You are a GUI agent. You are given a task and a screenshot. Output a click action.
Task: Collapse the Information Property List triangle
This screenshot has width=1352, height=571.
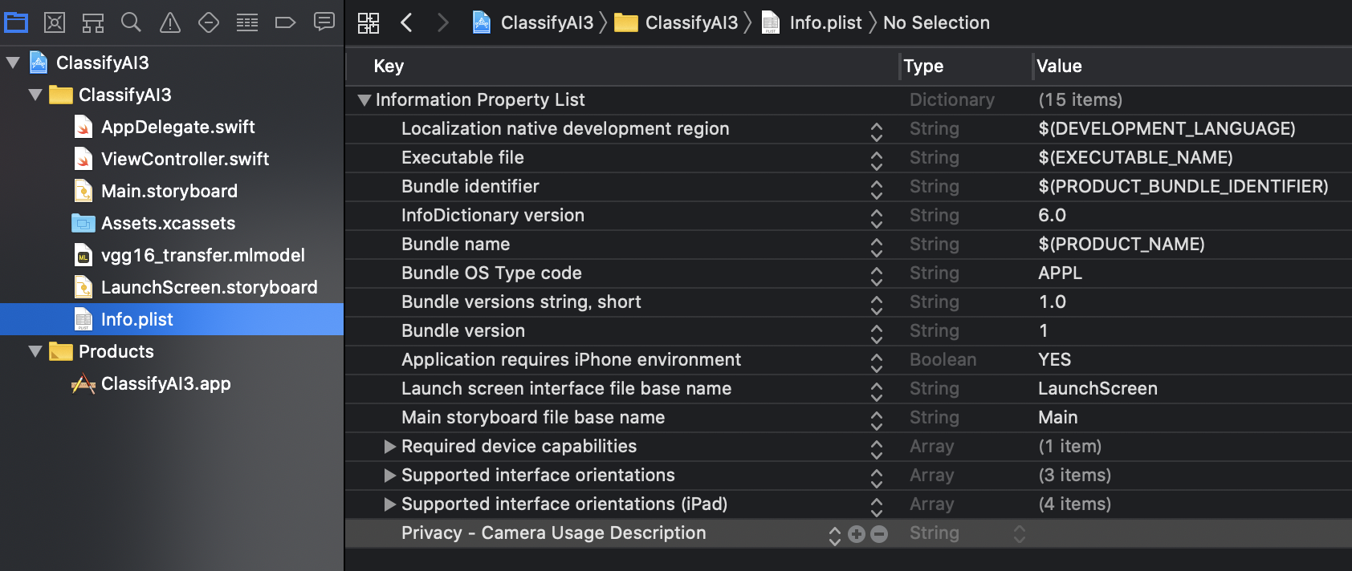[x=364, y=100]
